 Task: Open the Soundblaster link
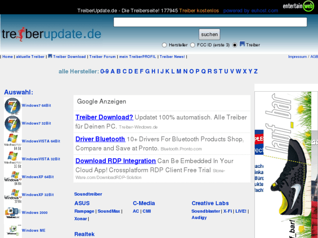tap(206, 211)
